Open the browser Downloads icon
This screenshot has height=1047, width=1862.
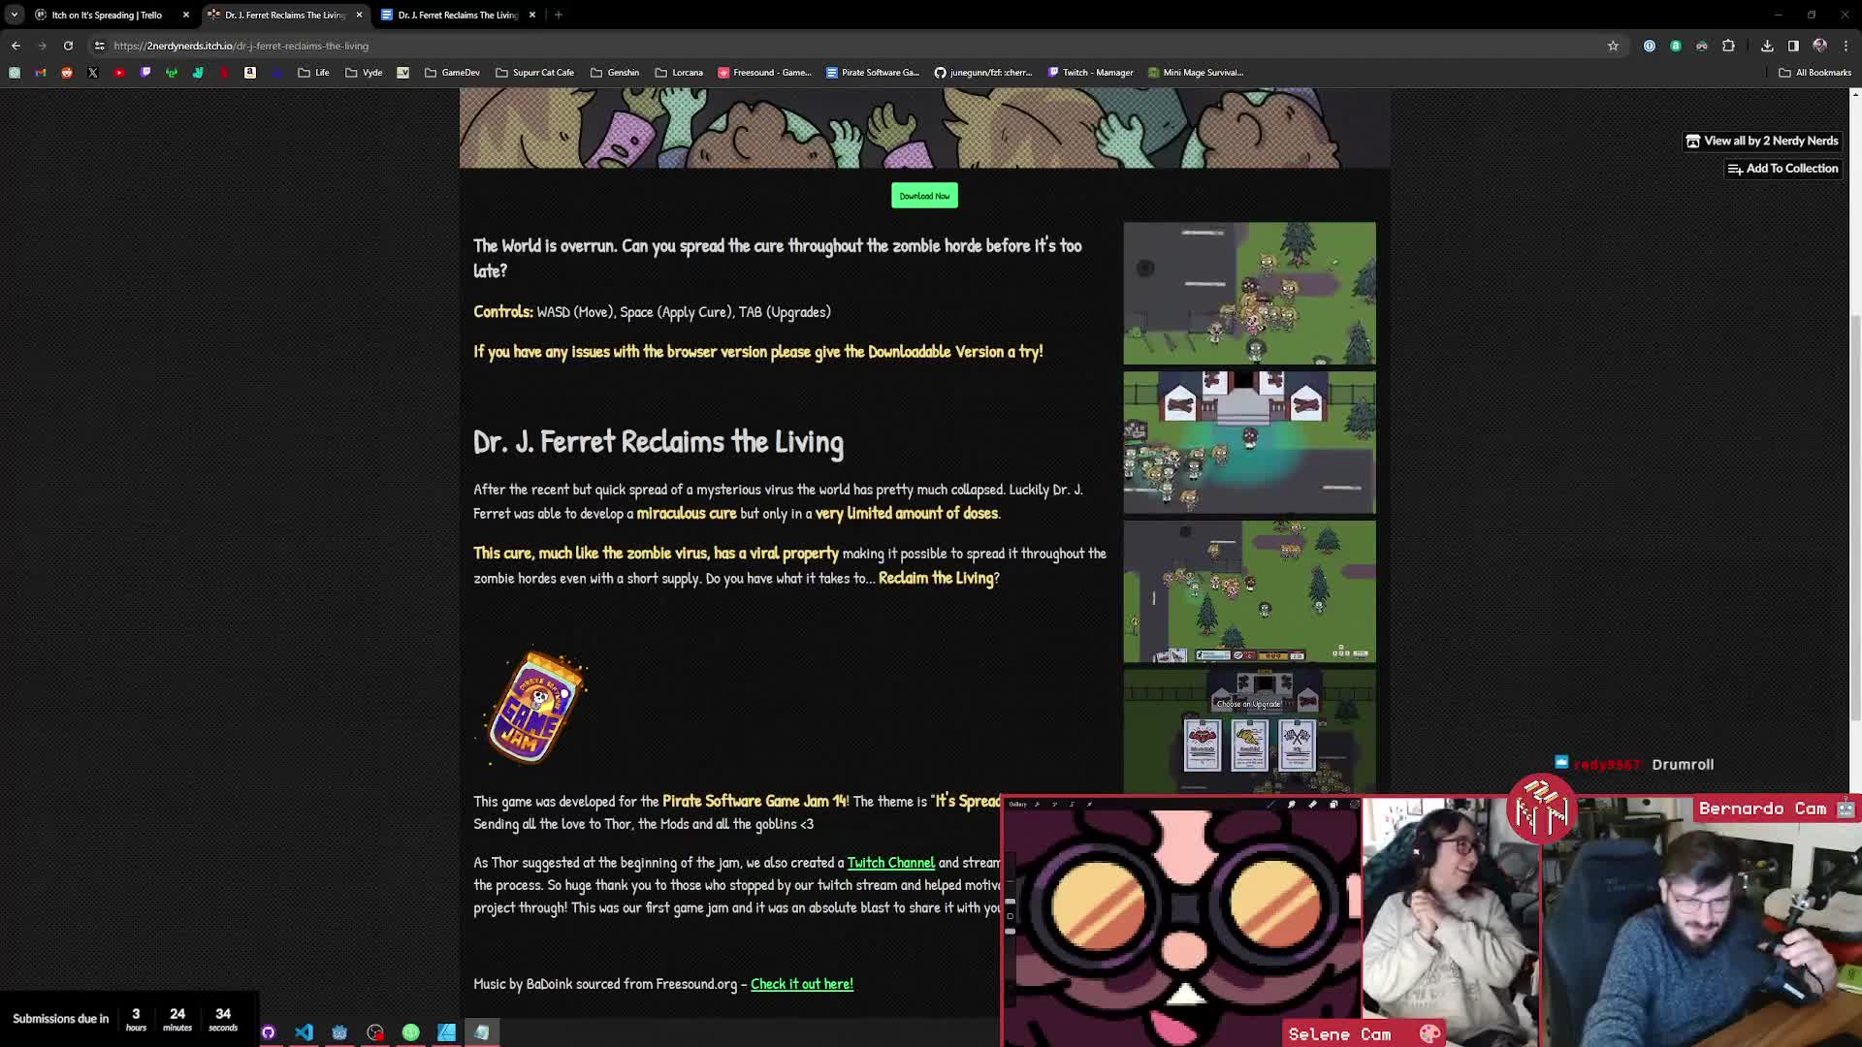click(1767, 46)
